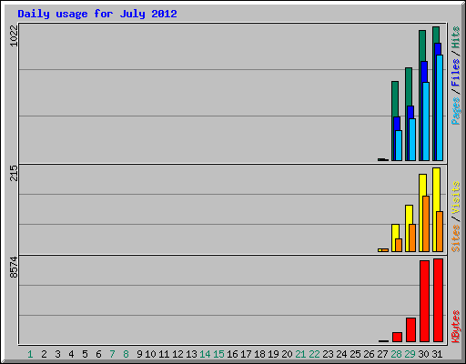Click the KBytes legend label
466x364 pixels.
click(456, 327)
